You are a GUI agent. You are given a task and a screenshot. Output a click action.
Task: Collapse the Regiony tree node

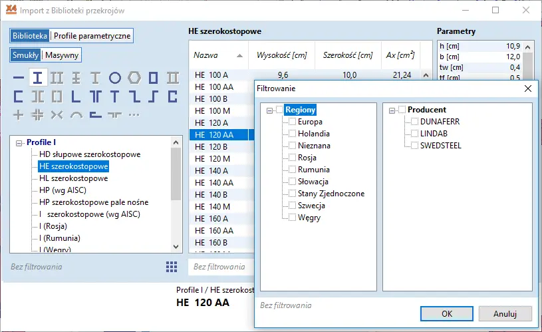(269, 110)
